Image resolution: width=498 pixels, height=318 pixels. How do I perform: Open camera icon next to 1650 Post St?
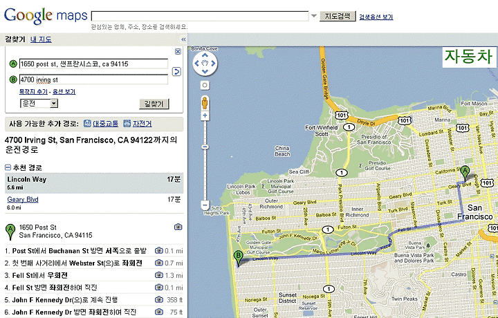pos(178,227)
